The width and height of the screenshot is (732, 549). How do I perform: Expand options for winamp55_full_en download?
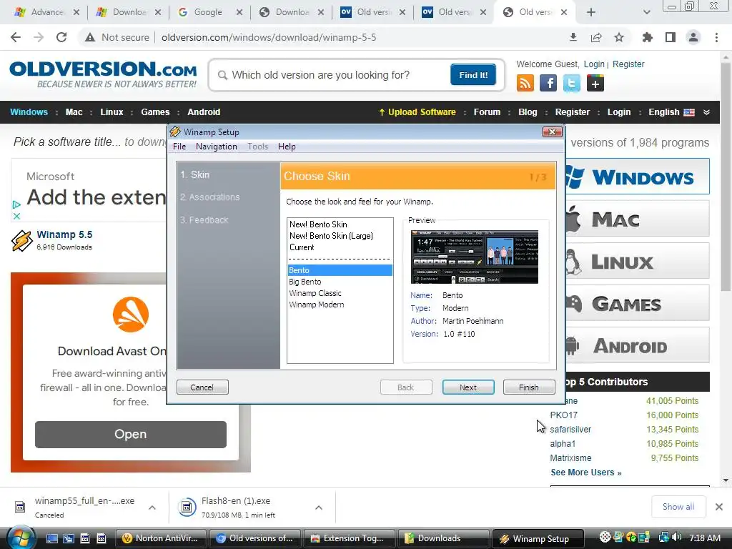point(152,507)
